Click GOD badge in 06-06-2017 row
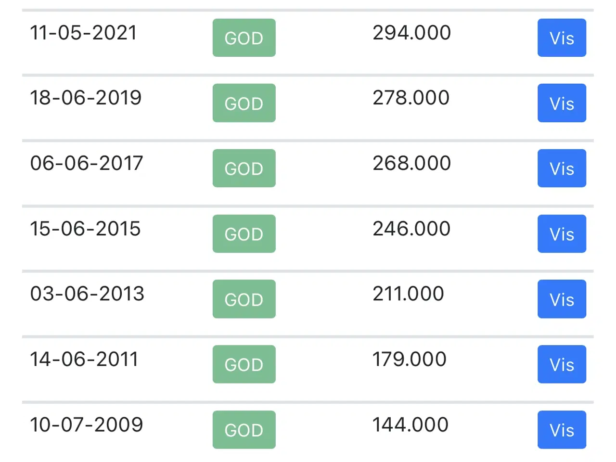 (x=244, y=168)
